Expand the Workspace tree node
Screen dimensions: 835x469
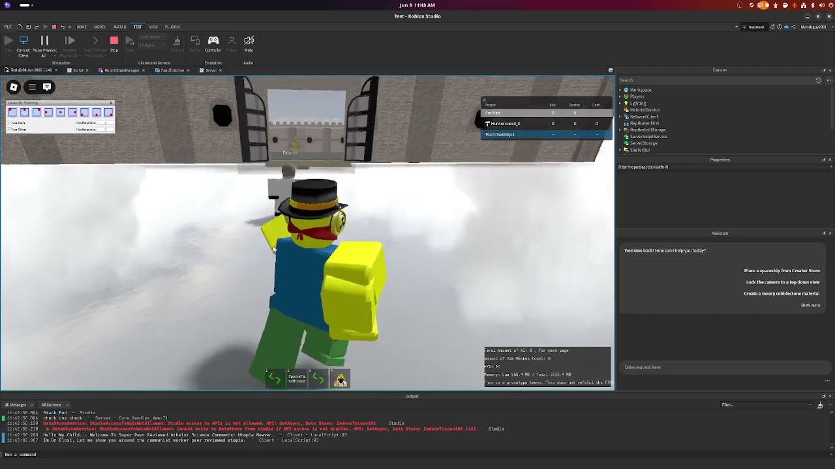tap(620, 90)
